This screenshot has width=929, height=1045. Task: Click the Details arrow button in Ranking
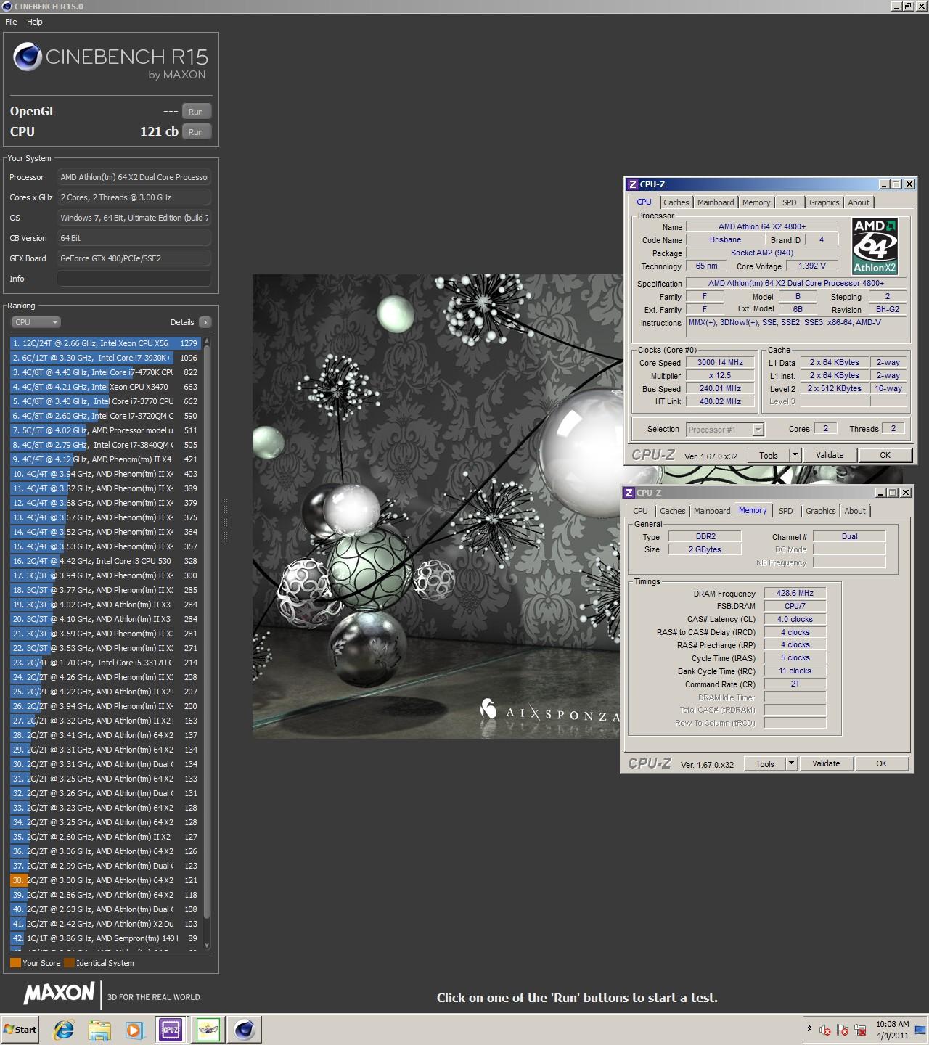coord(205,322)
